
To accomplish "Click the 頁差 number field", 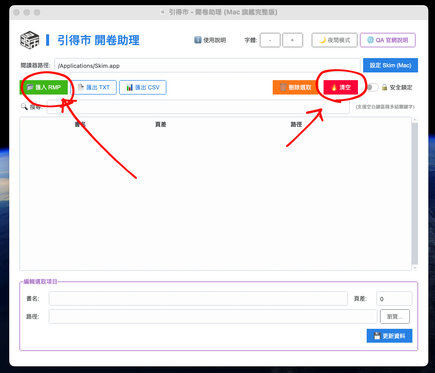I will click(394, 299).
